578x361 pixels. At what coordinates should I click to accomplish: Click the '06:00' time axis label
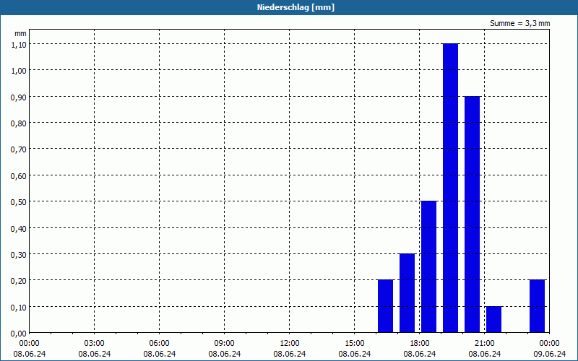159,344
